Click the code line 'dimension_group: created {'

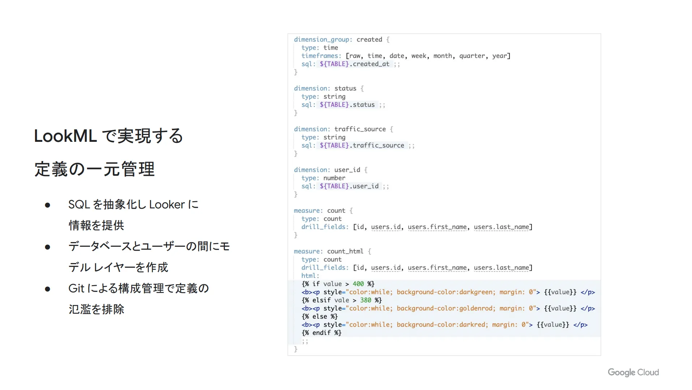click(342, 39)
